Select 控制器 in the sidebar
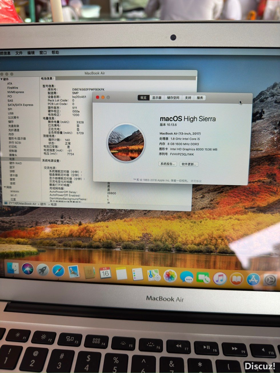The width and height of the screenshot is (280, 373). tap(13, 151)
